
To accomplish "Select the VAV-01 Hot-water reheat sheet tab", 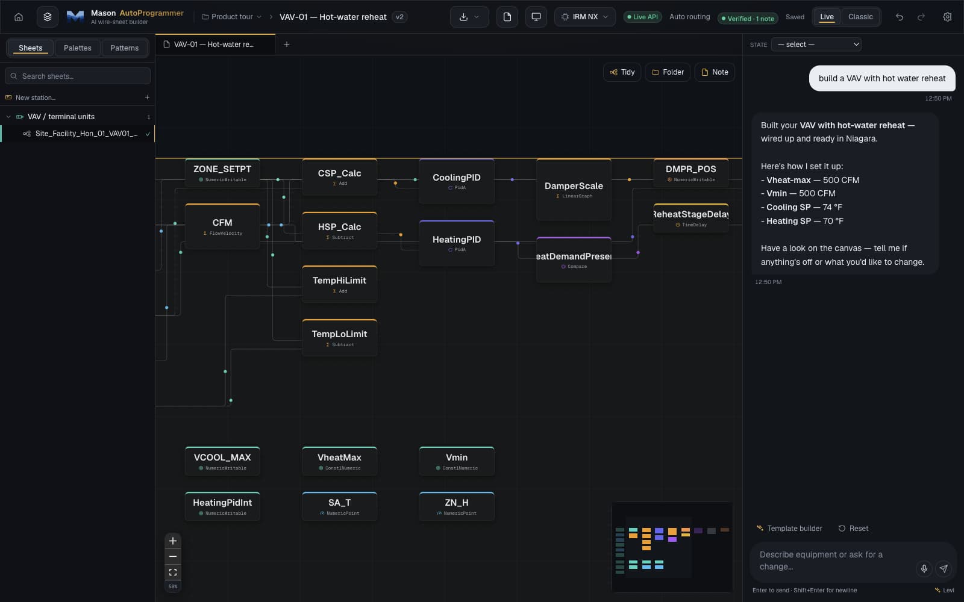I will [215, 45].
